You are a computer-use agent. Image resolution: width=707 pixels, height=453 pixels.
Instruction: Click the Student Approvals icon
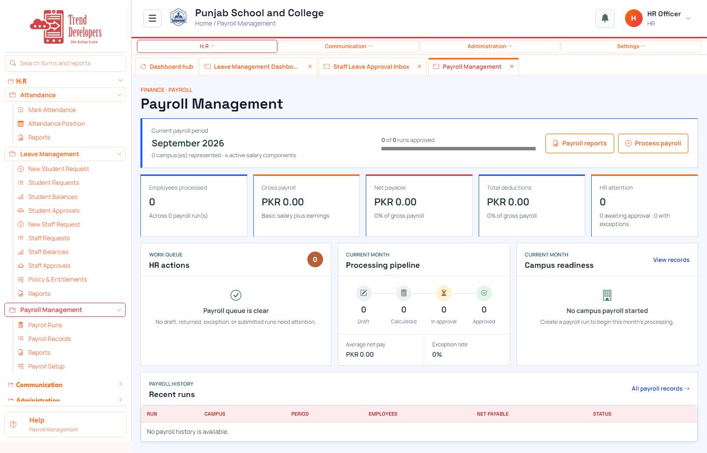(21, 210)
